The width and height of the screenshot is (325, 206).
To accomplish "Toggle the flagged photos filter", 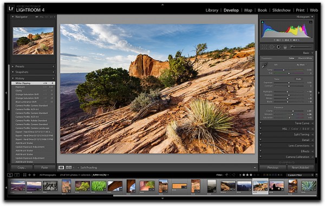I will tap(226, 175).
